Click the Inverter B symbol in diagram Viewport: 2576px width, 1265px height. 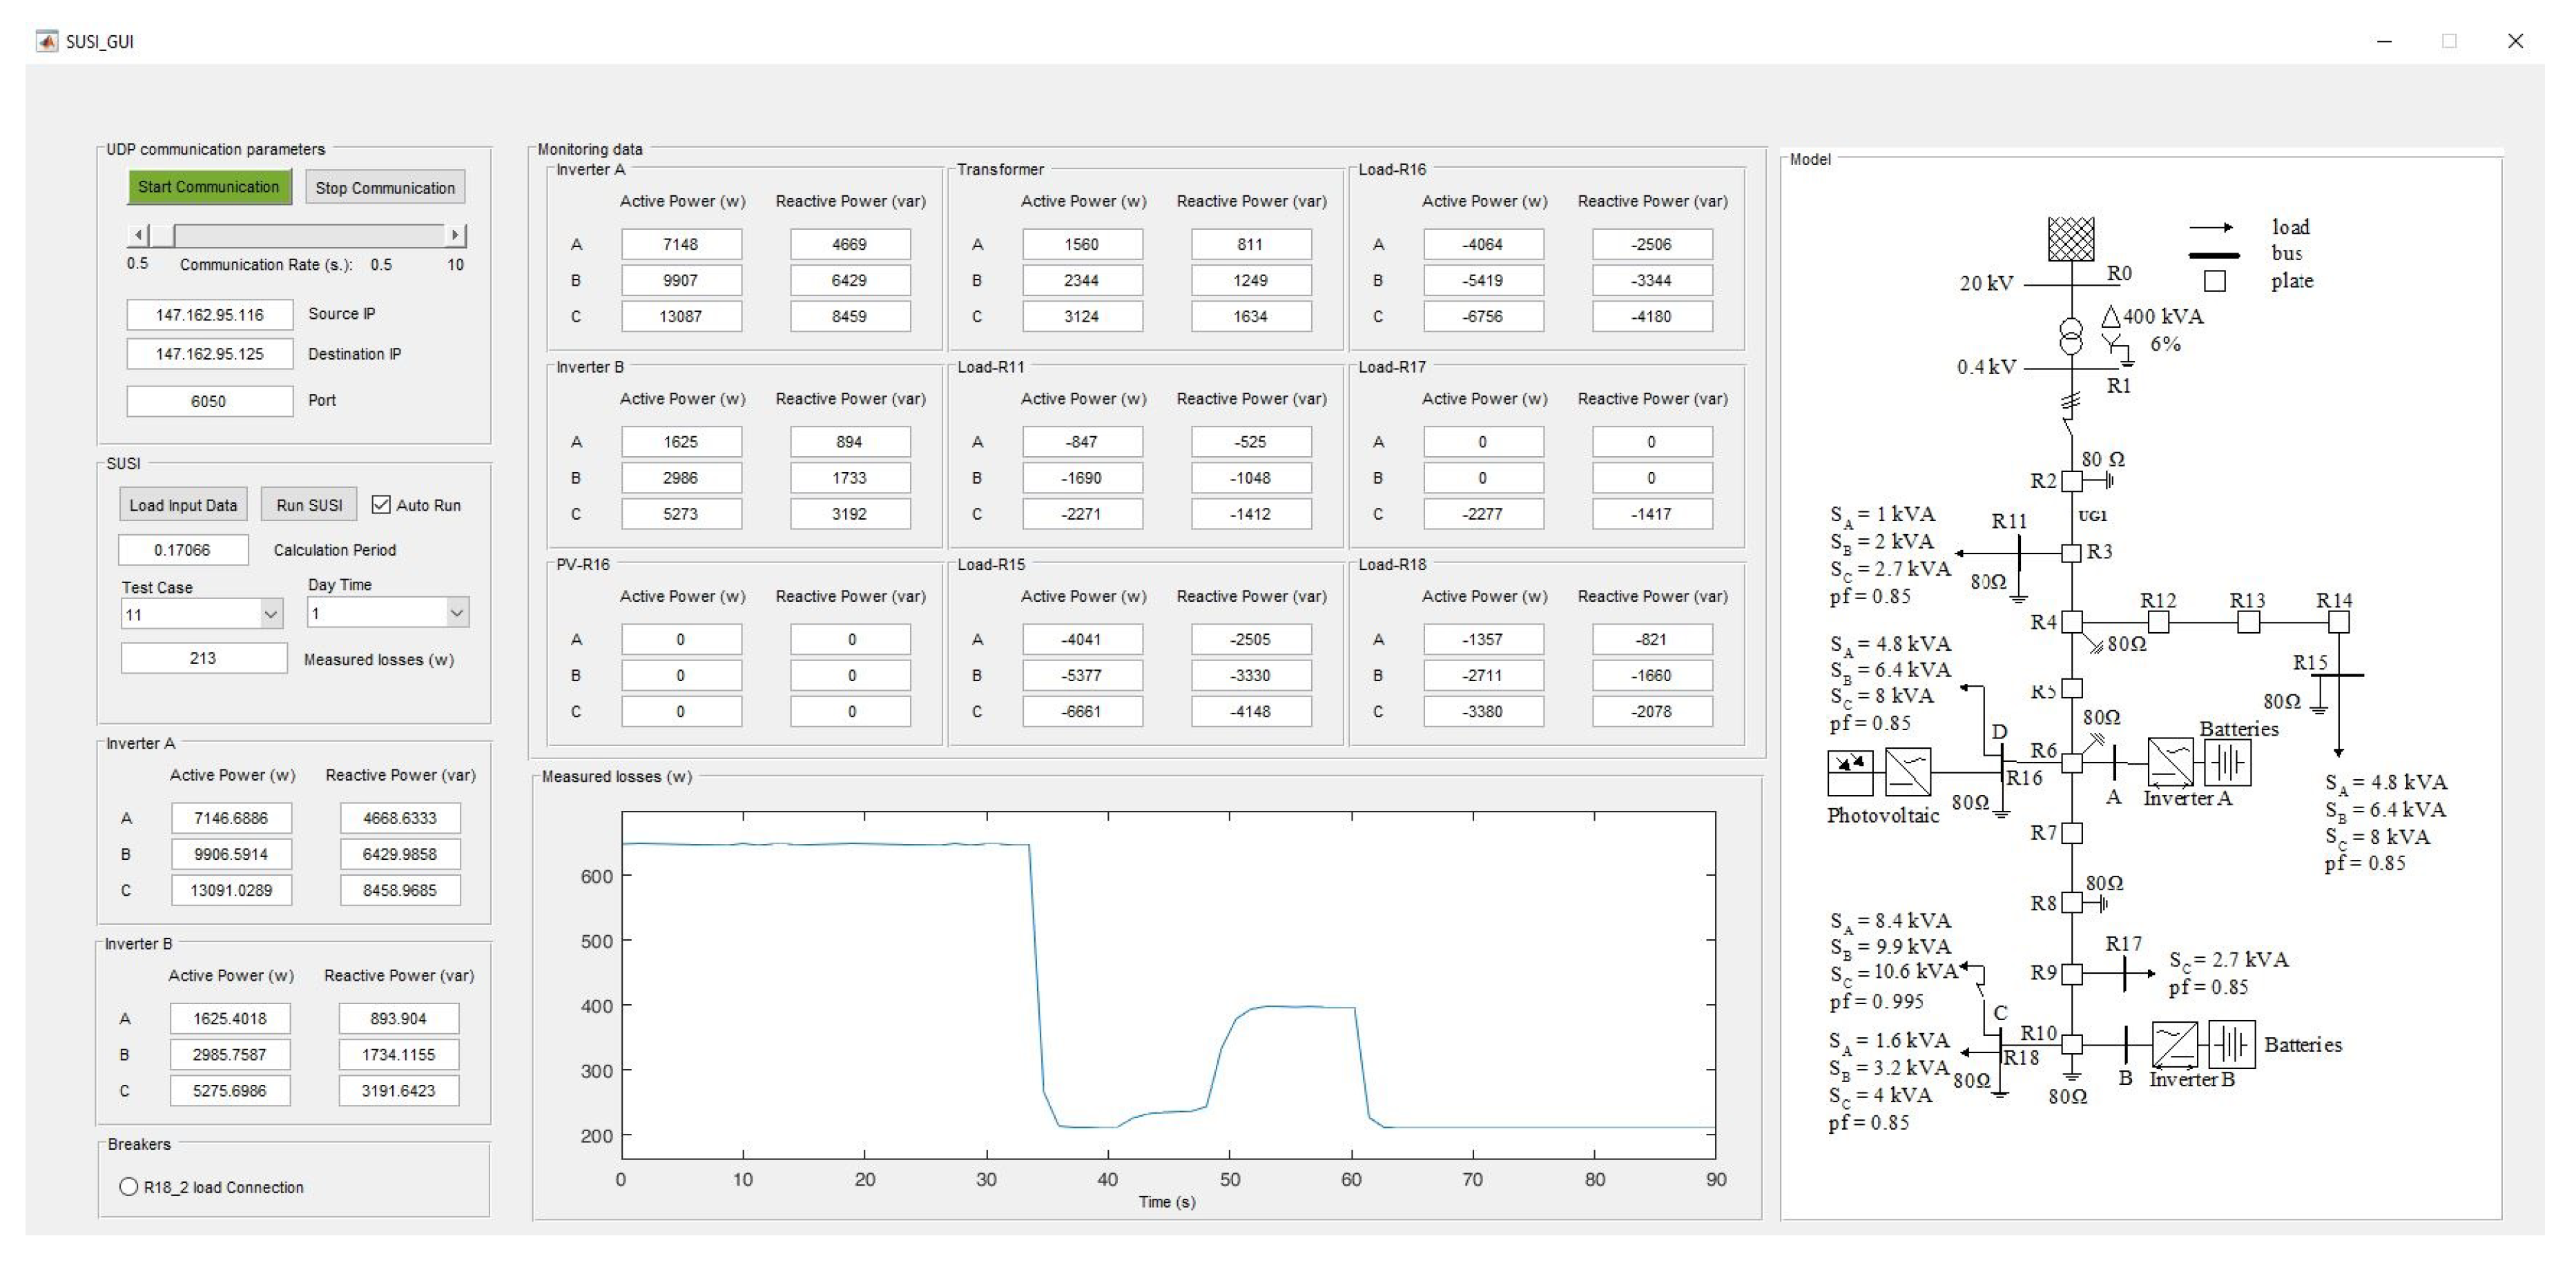2174,1045
